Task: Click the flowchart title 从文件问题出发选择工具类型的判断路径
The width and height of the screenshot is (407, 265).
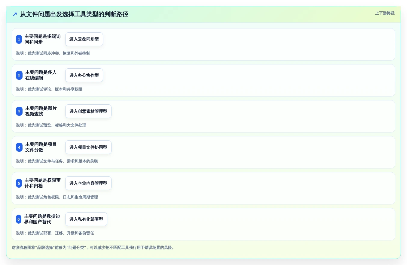Action: point(74,14)
